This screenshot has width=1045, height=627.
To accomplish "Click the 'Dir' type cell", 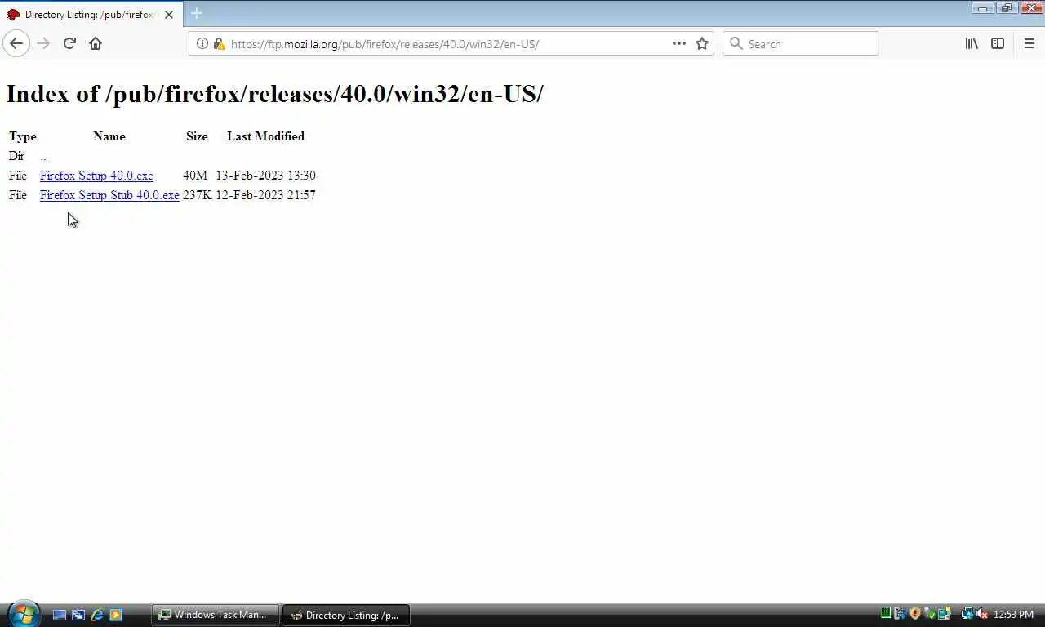I will tap(16, 156).
